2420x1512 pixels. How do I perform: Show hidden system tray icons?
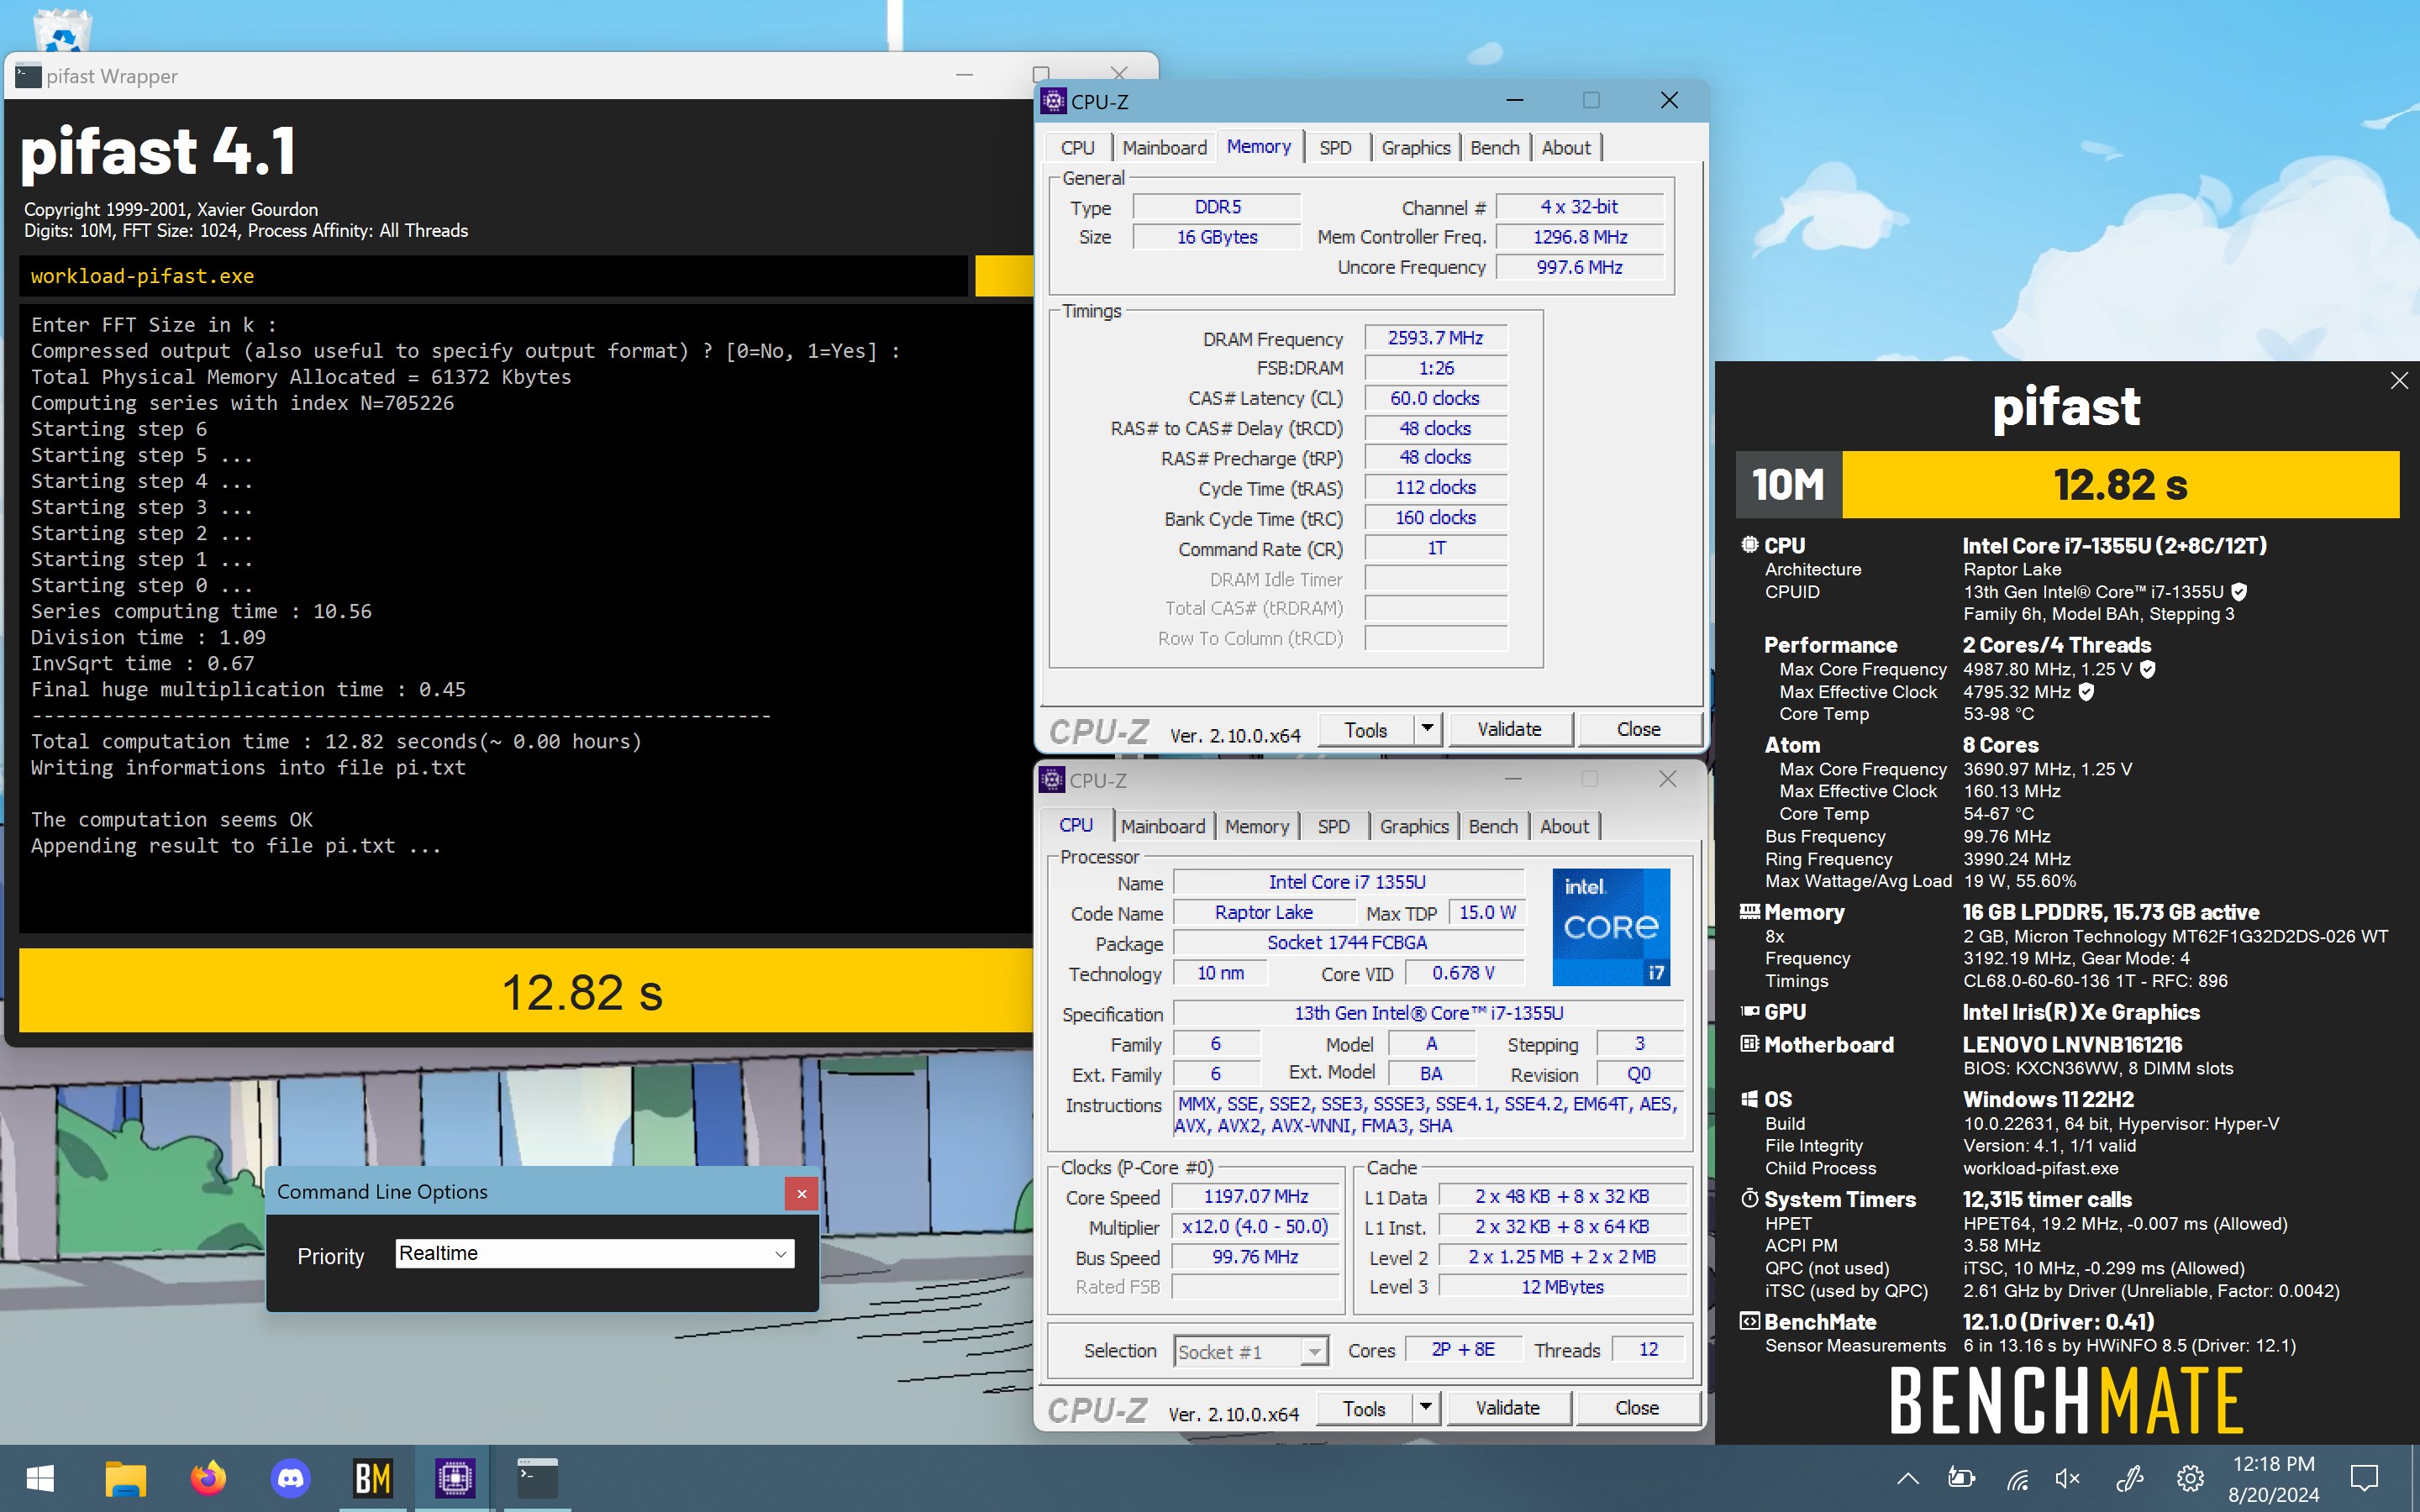click(x=1907, y=1478)
